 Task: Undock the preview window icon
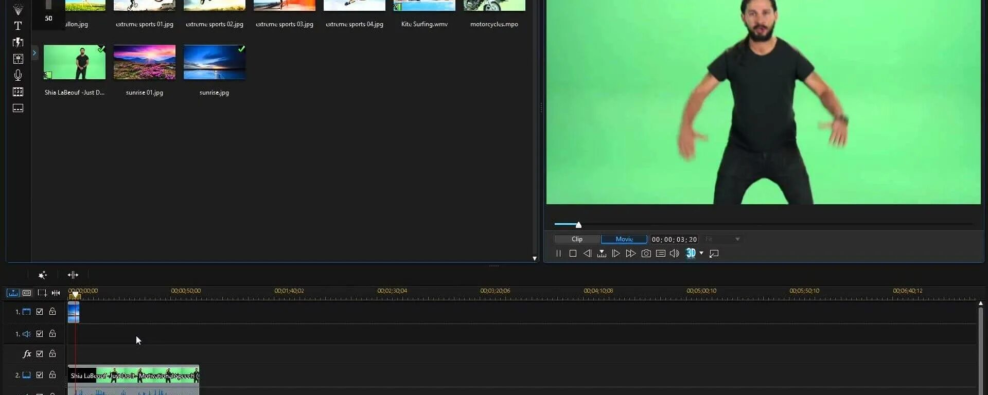714,254
